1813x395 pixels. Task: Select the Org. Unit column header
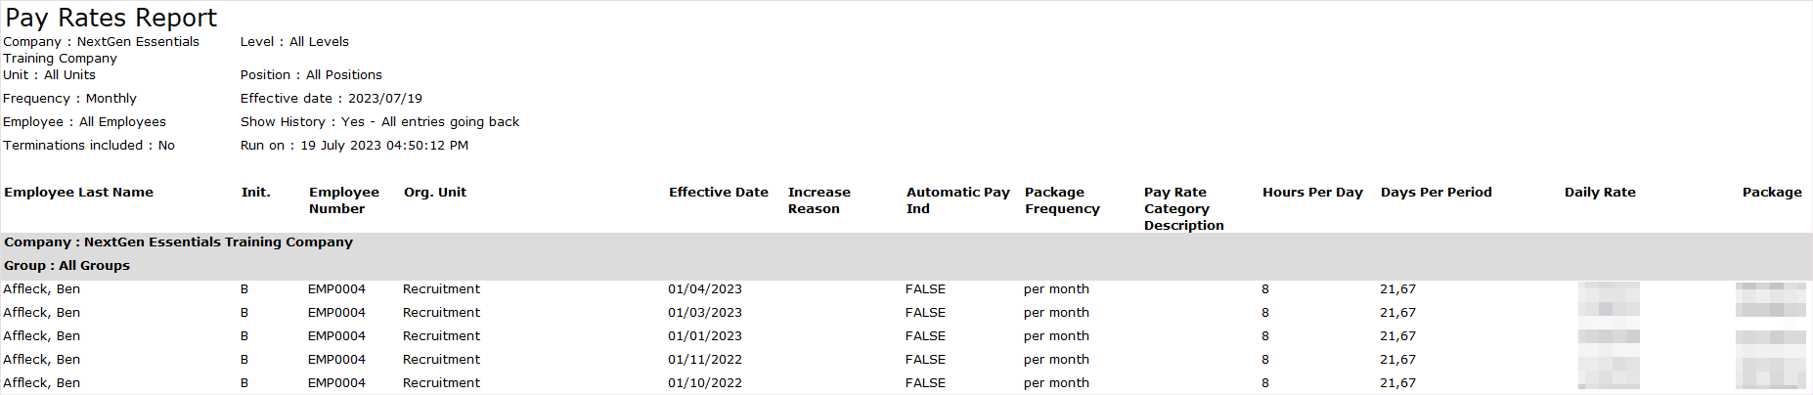click(x=435, y=193)
